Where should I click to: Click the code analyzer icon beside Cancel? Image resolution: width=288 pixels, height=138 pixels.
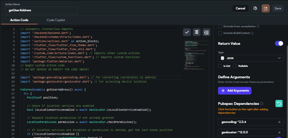255,8
